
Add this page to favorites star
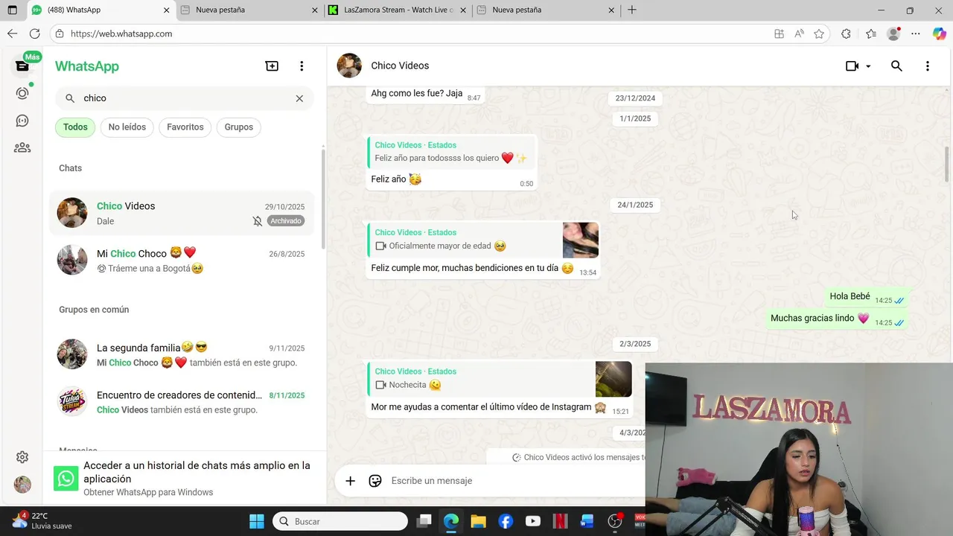[x=819, y=33]
